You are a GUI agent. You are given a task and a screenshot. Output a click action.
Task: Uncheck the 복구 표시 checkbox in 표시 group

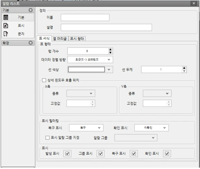coord(134,154)
